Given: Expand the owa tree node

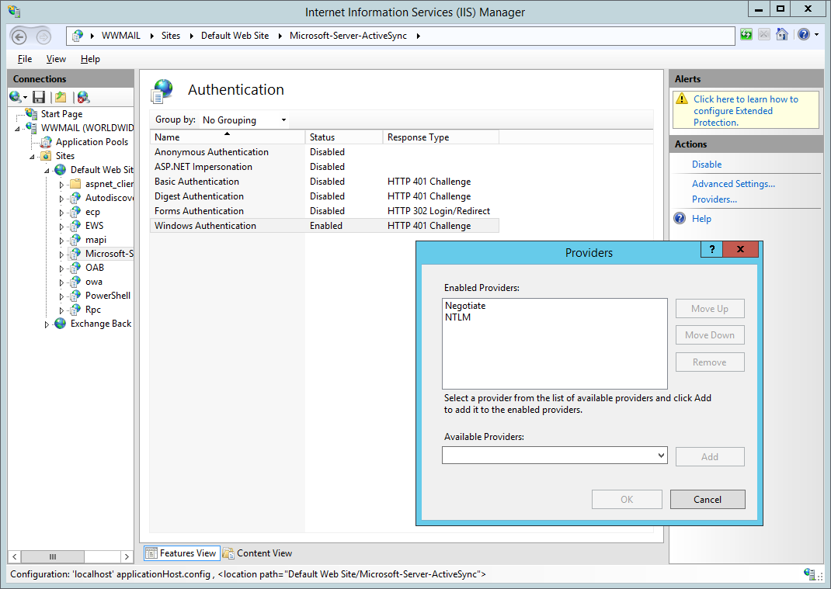Looking at the screenshot, I should pos(61,282).
